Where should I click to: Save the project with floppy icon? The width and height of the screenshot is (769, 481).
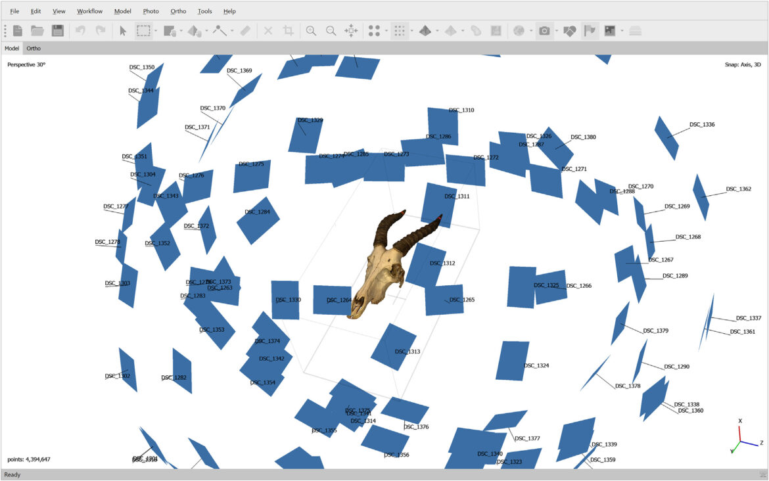point(57,31)
